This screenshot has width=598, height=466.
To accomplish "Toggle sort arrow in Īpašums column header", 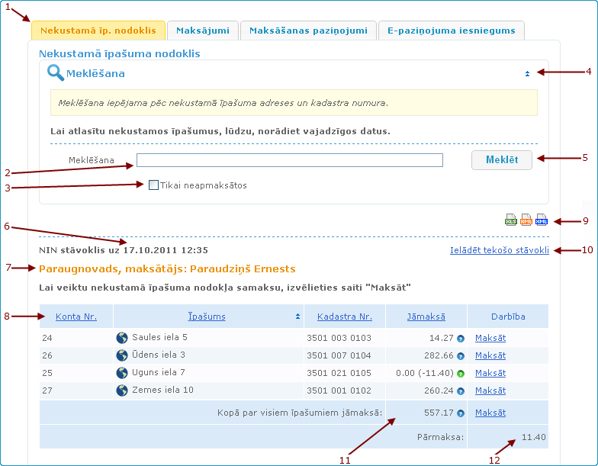I will pyautogui.click(x=297, y=317).
